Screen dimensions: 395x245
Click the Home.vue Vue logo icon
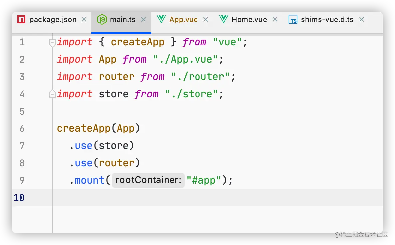[x=224, y=19]
